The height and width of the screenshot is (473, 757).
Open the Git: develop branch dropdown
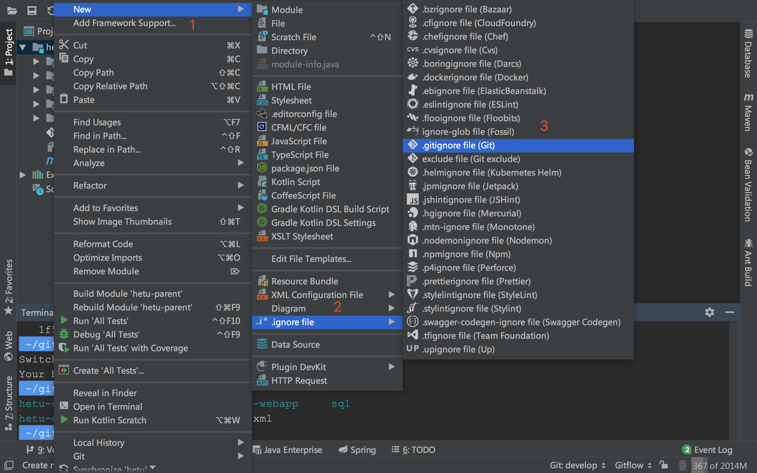[578, 465]
